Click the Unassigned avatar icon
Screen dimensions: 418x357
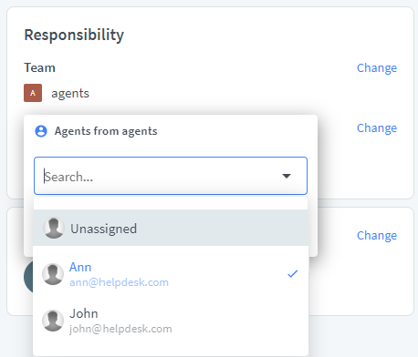pos(54,228)
